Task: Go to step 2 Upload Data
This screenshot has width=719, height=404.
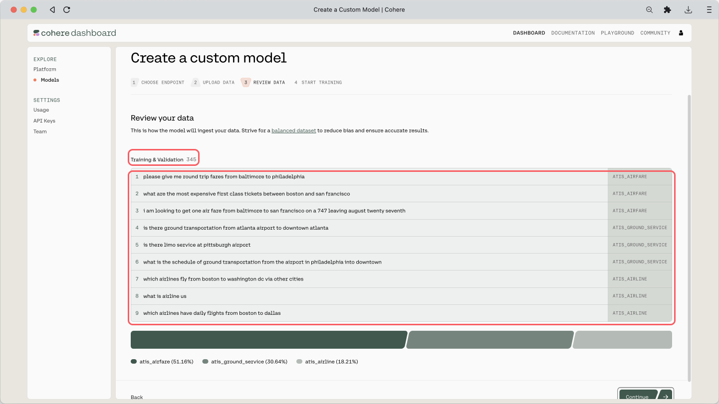Action: click(x=213, y=83)
